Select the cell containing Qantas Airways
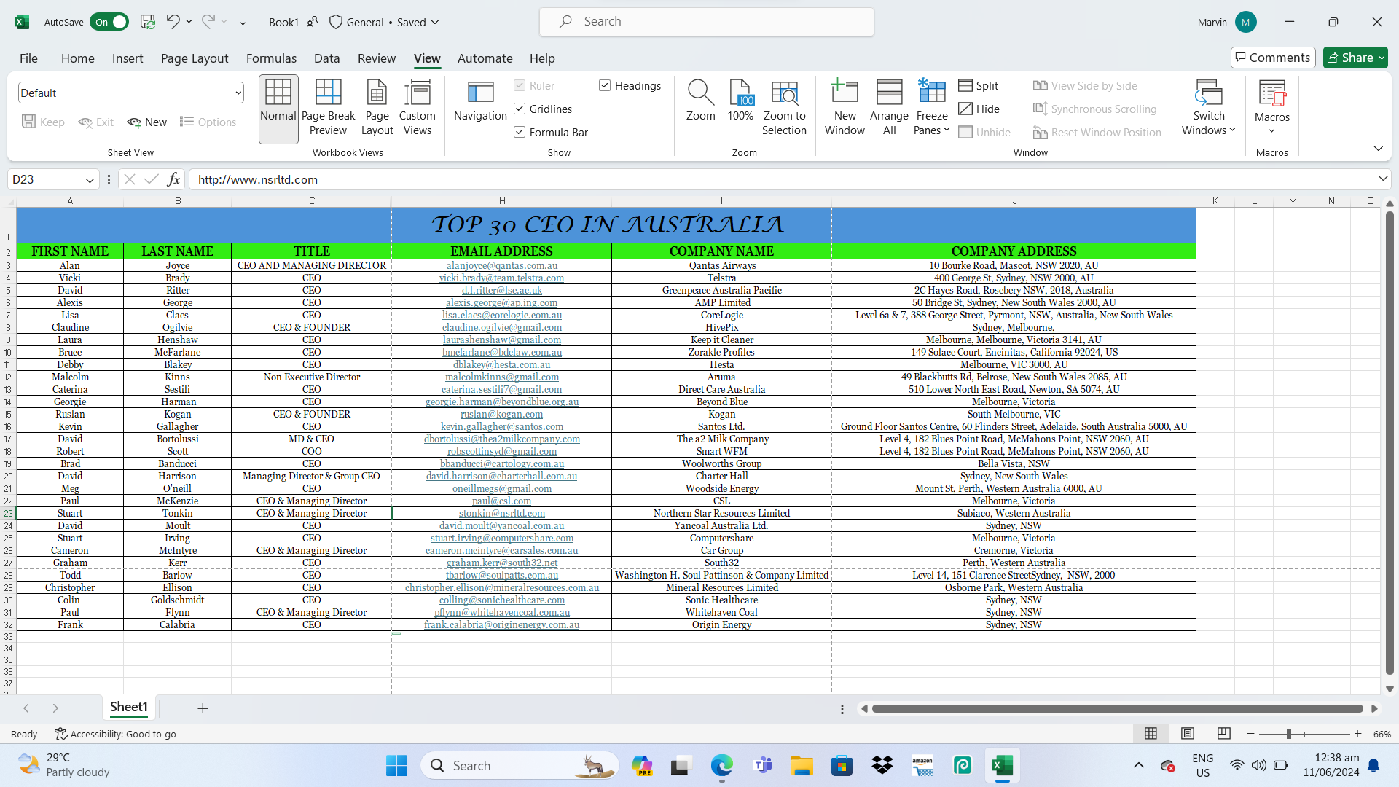The image size is (1399, 787). point(721,266)
